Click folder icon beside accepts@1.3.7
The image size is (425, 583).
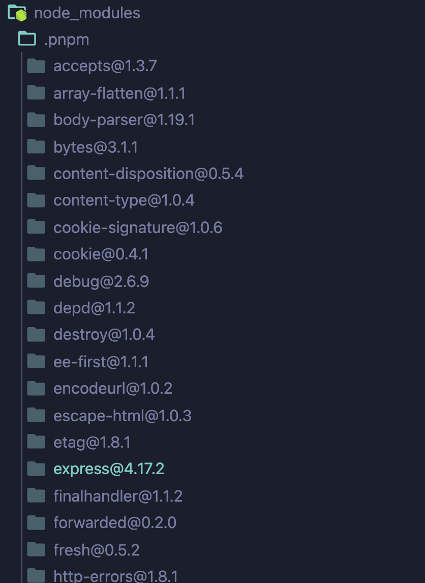click(36, 66)
